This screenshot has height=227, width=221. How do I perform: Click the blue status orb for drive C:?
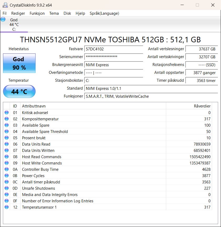(3, 19)
